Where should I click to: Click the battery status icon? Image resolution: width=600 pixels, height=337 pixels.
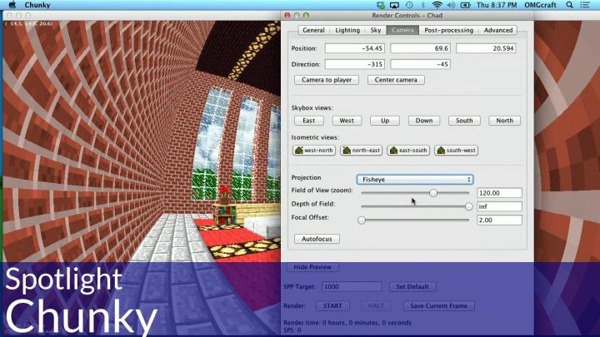pyautogui.click(x=465, y=5)
